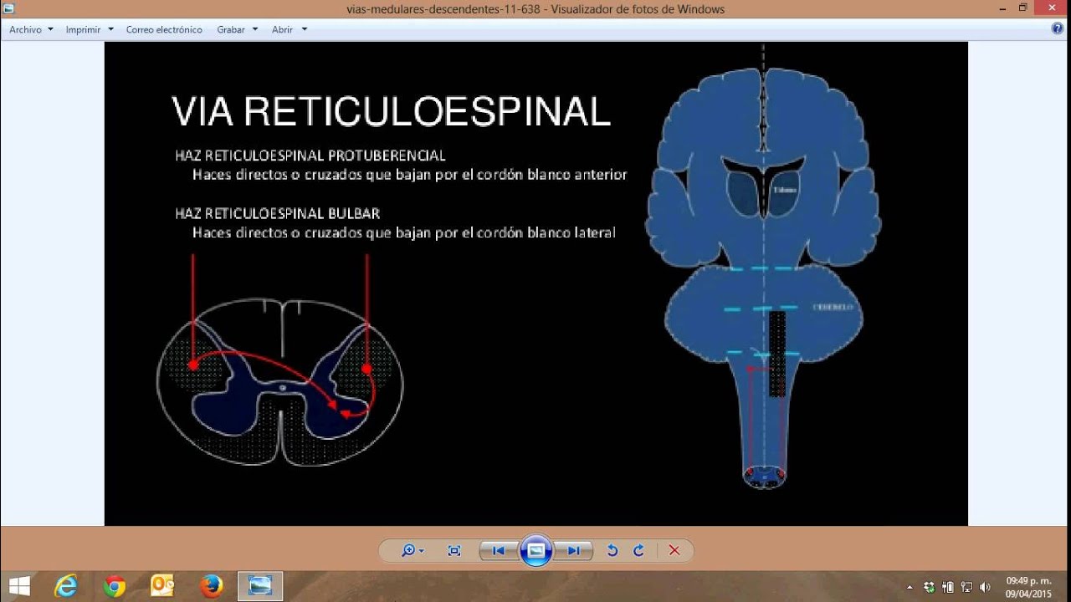Launch Internet Explorer from taskbar
1071x602 pixels.
coord(66,586)
